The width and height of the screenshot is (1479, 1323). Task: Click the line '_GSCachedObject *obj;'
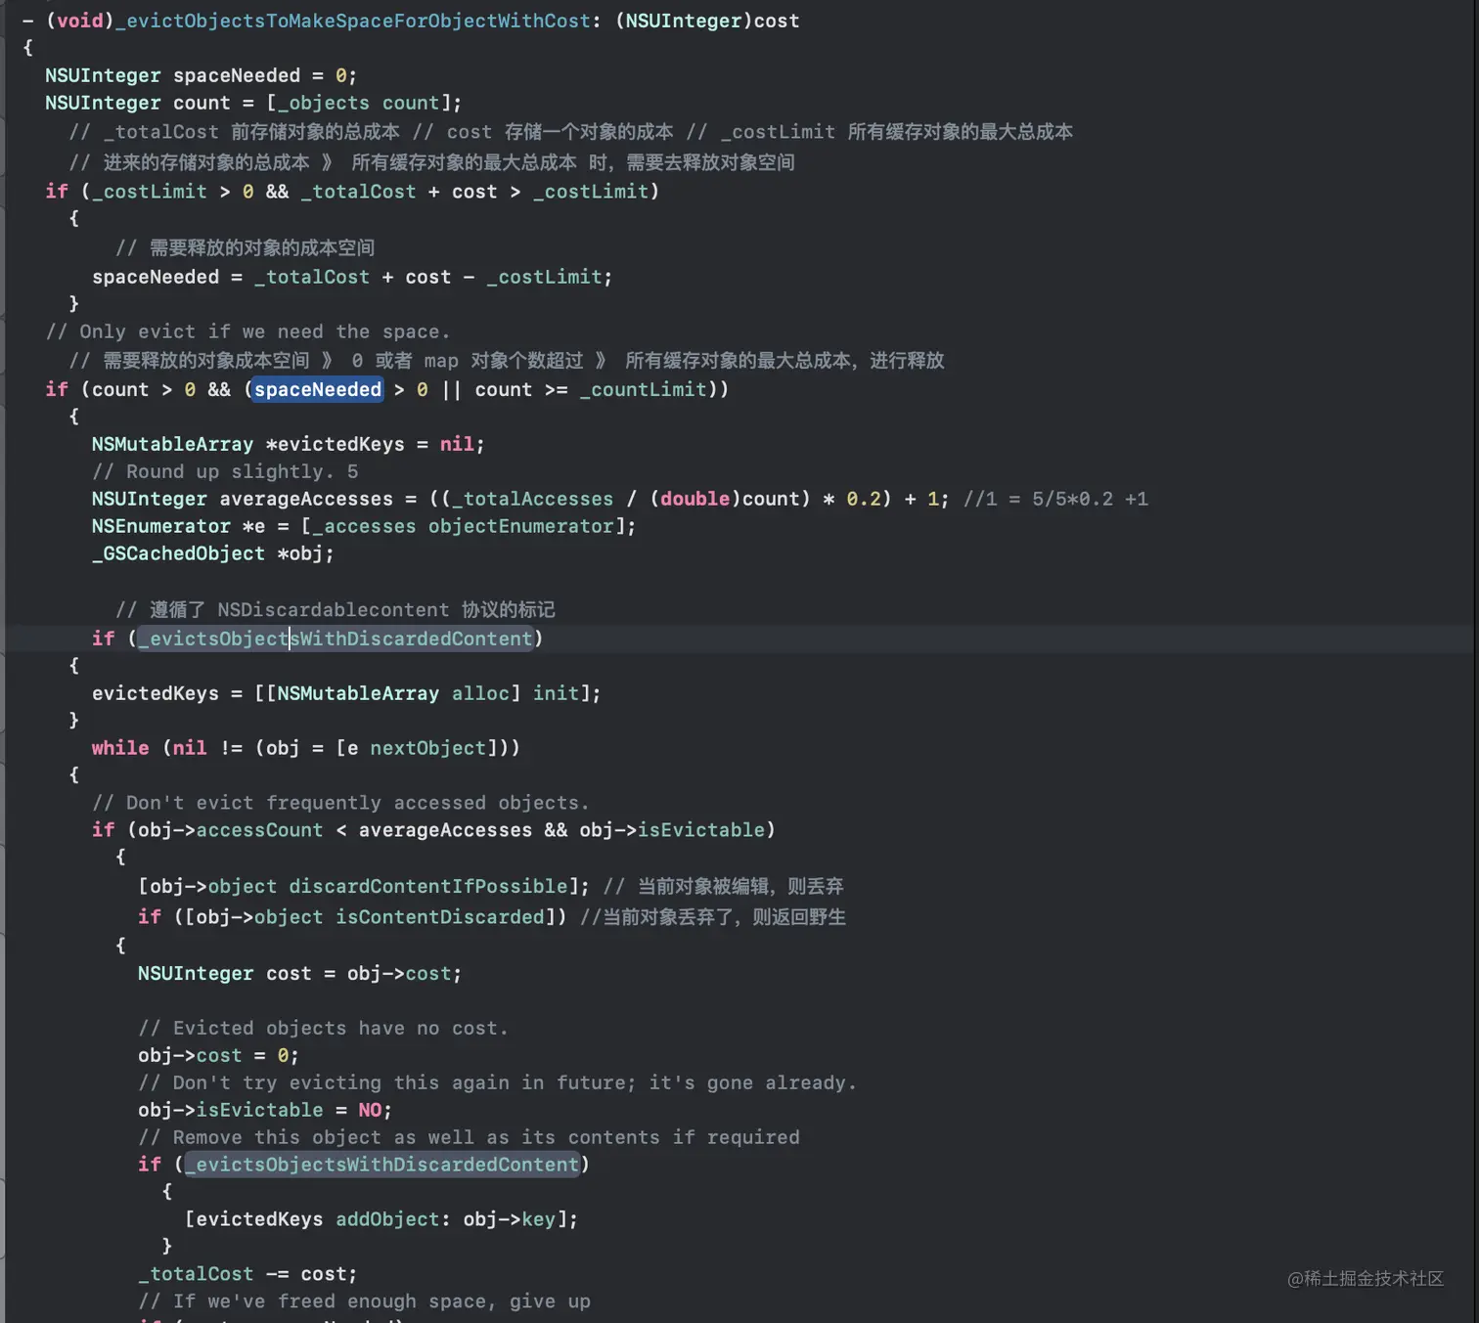click(213, 553)
